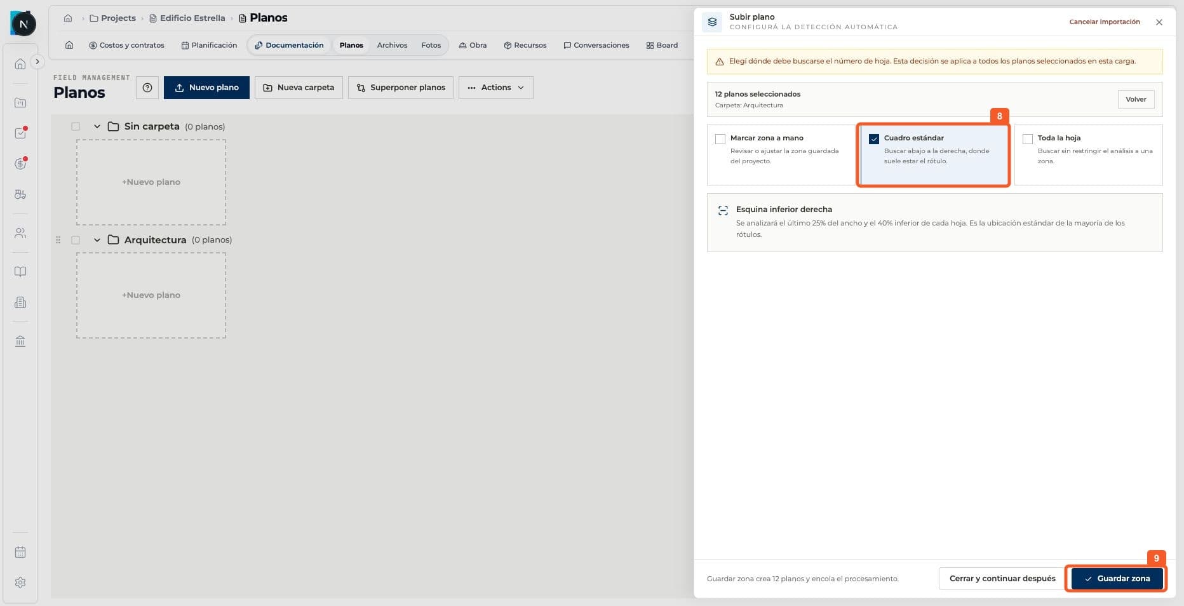
Task: Click the Nuevo plano upload button
Action: click(x=206, y=88)
